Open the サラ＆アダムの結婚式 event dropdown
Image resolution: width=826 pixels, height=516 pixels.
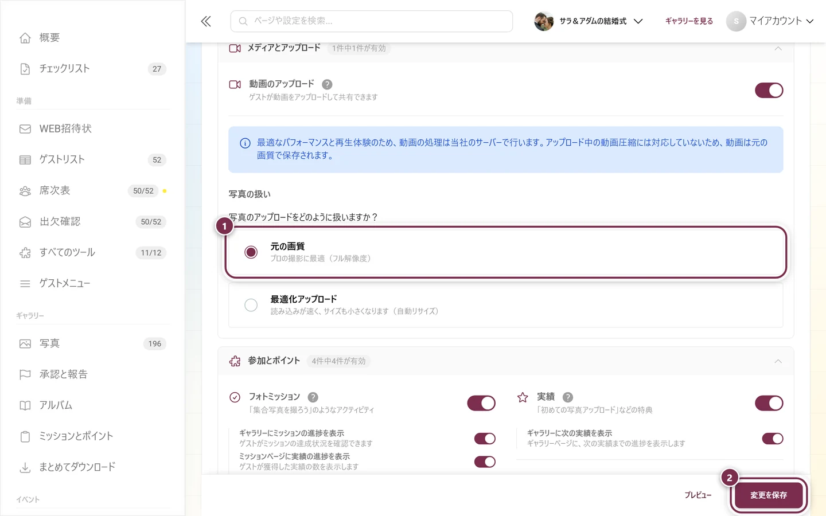coord(589,21)
